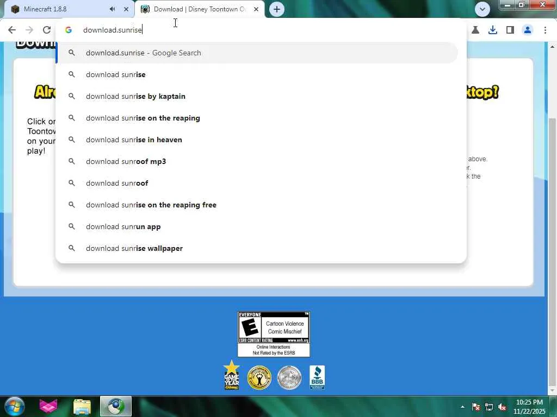The width and height of the screenshot is (557, 417).
Task: Open the pink cat app in taskbar
Action: pos(48,406)
